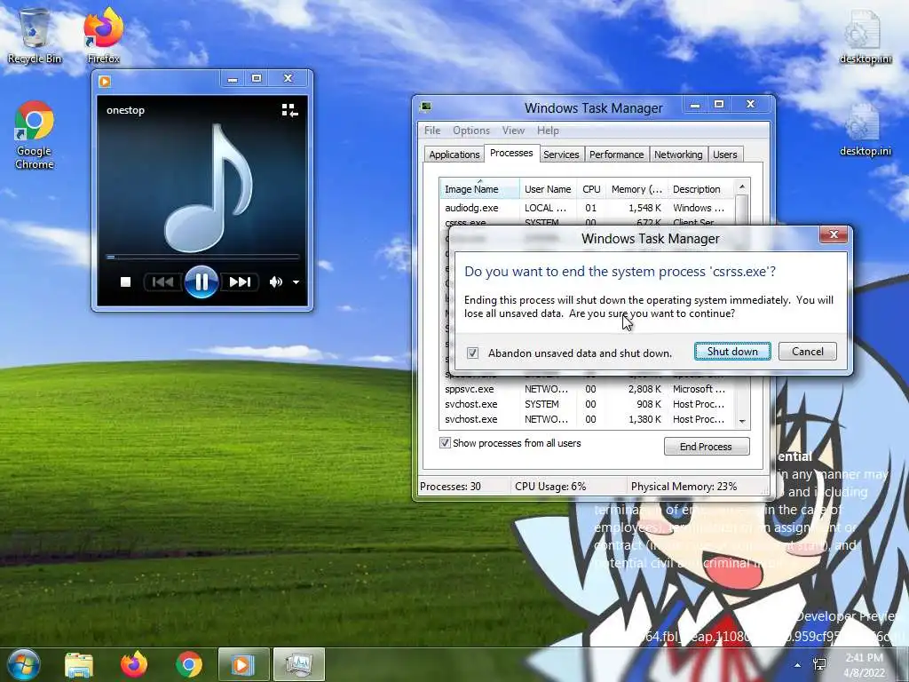Confirm with the Shut down button
The height and width of the screenshot is (682, 909).
point(732,352)
